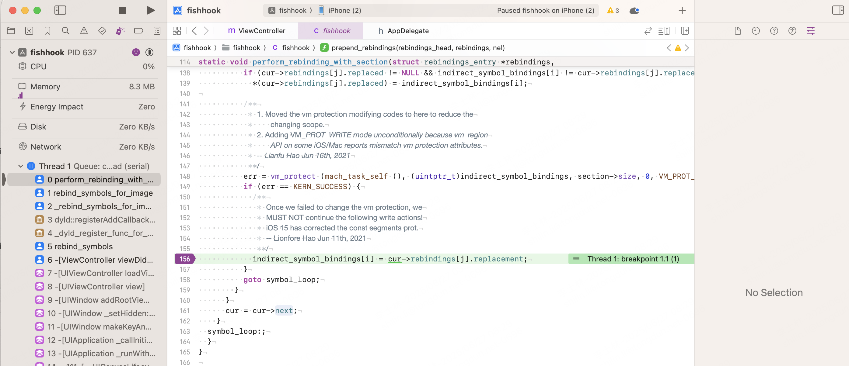The width and height of the screenshot is (849, 366).
Task: Open the iPhone (2) device selector
Action: pyautogui.click(x=340, y=11)
